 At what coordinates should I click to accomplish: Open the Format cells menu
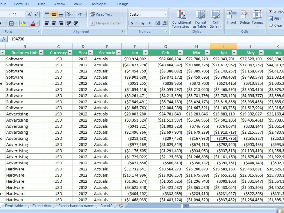click(257, 19)
